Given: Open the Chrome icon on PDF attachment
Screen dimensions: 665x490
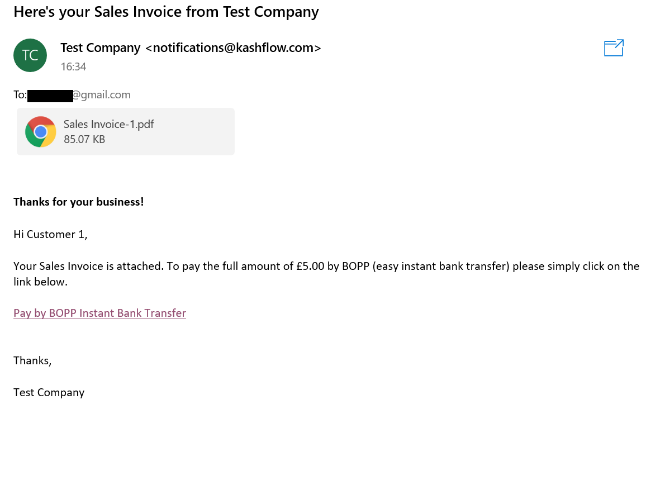Looking at the screenshot, I should (40, 132).
